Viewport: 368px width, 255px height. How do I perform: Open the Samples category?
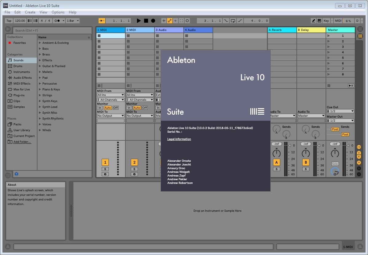click(x=22, y=107)
